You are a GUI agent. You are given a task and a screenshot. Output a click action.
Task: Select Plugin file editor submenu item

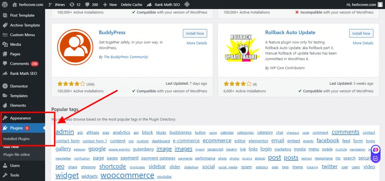click(17, 155)
